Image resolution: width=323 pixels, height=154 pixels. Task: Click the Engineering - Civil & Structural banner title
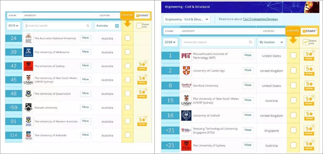(x=187, y=7)
